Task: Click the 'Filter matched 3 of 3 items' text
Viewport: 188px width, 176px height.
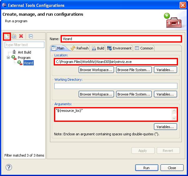Action: [24, 155]
